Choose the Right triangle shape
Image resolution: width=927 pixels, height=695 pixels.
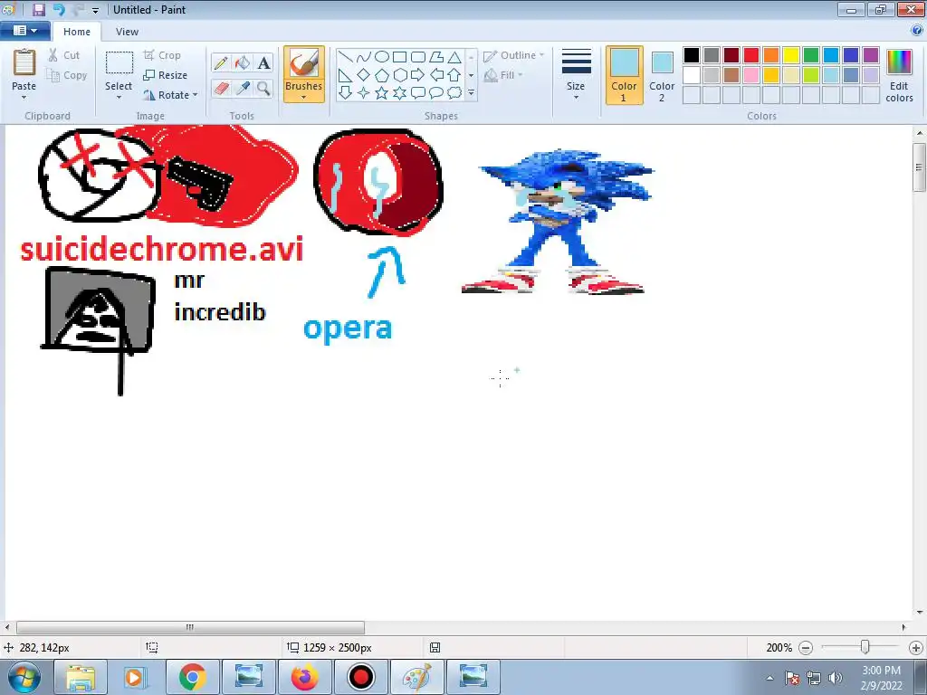click(345, 75)
